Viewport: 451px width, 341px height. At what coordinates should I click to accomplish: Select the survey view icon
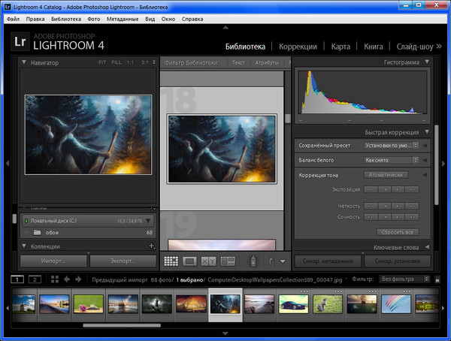point(229,261)
